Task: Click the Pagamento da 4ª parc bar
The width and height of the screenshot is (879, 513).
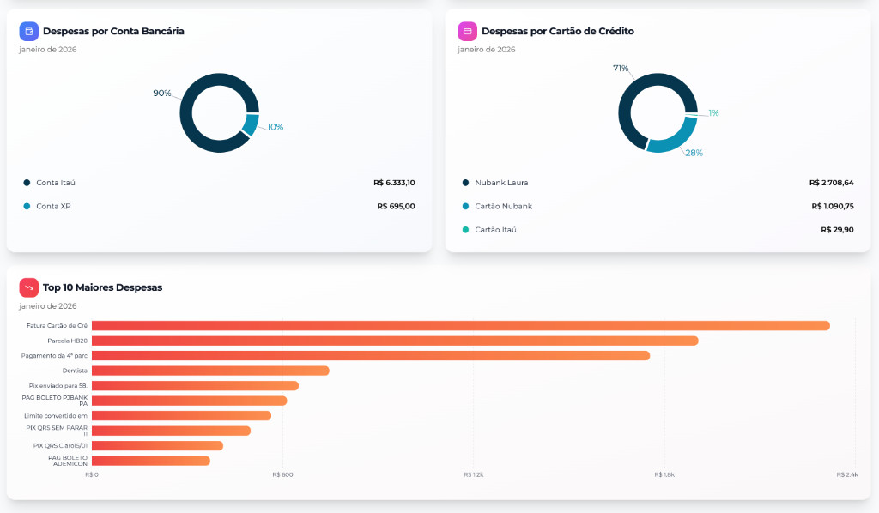Action: coord(371,356)
